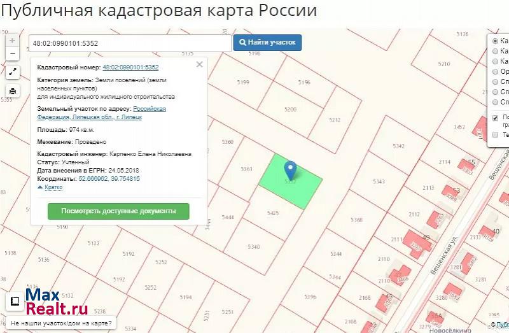The width and height of the screenshot is (509, 333).
Task: Print the cadastral map
Action: click(12, 91)
